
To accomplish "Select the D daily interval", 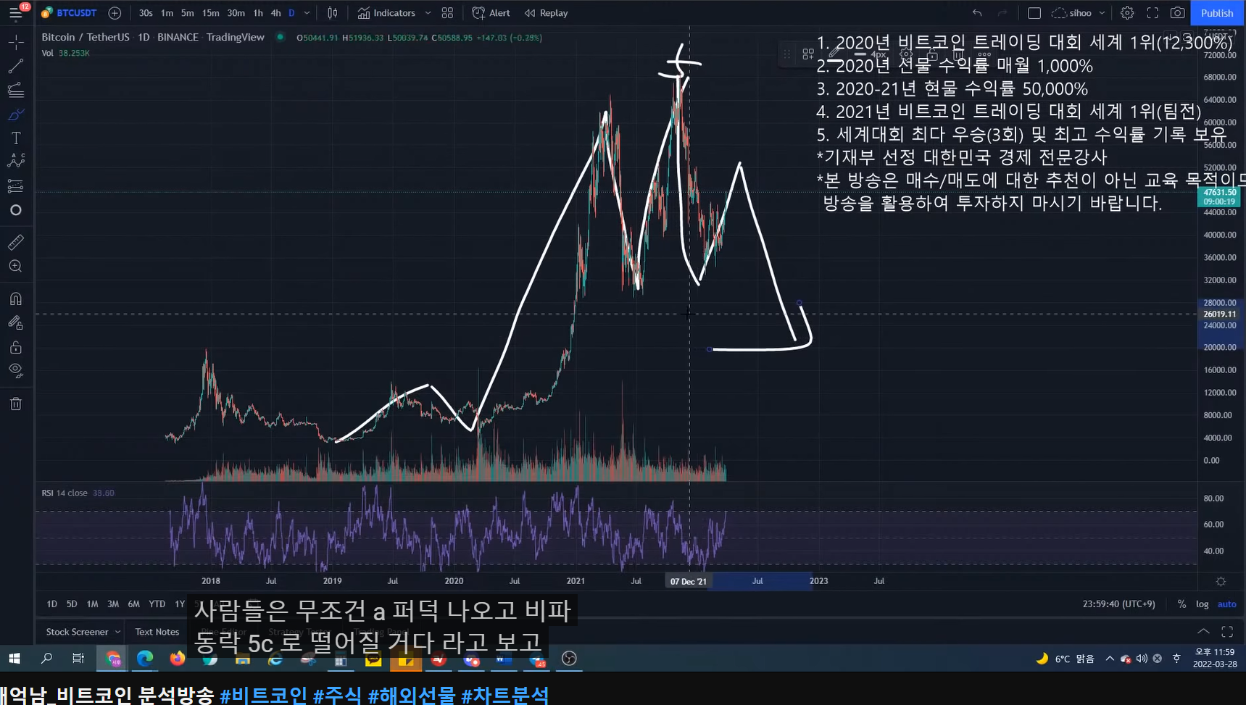I will [x=291, y=13].
